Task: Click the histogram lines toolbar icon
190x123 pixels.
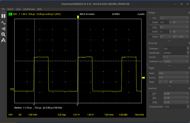Action: [4, 29]
